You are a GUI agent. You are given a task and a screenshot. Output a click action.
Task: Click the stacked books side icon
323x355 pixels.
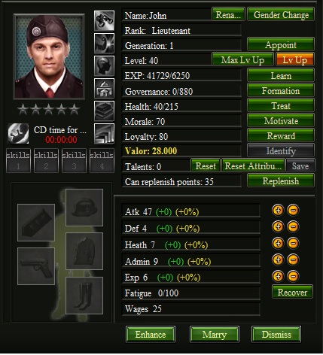[x=104, y=111]
